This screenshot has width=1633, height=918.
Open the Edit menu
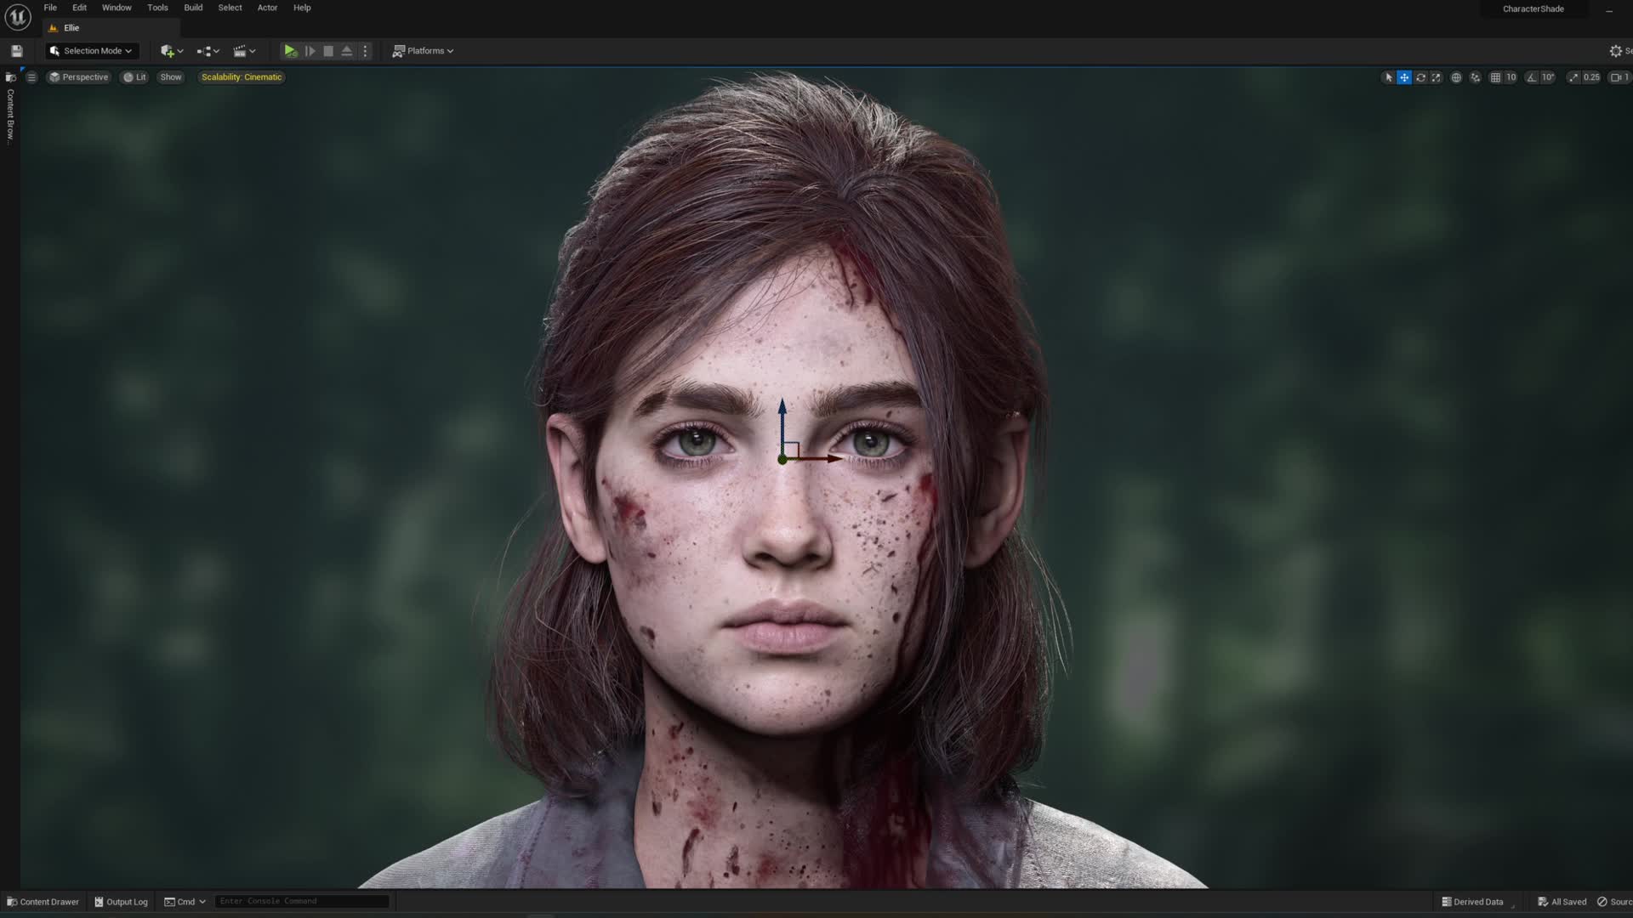point(79,8)
